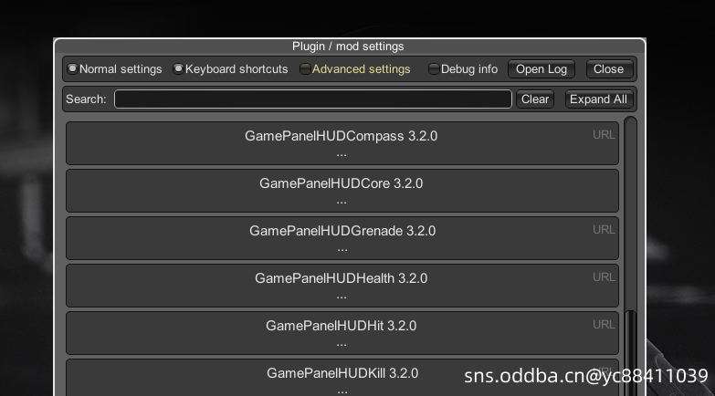Expand GamePanelHUDCompass 3.2.0 section

342,143
